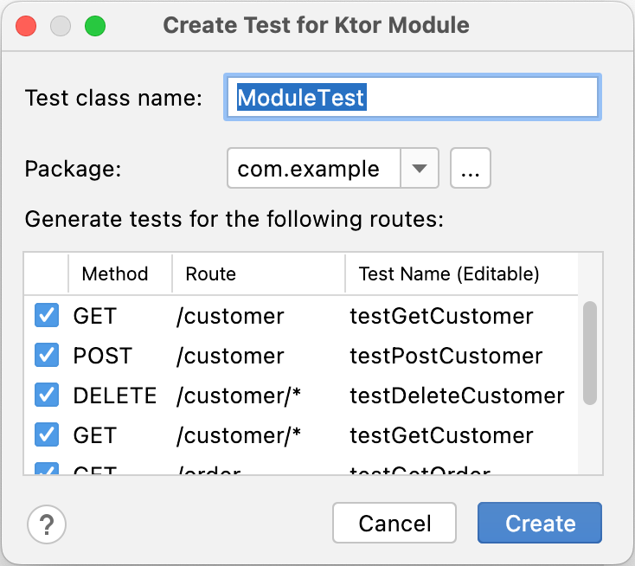The image size is (635, 566).
Task: Click the Route column header
Action: [x=210, y=274]
